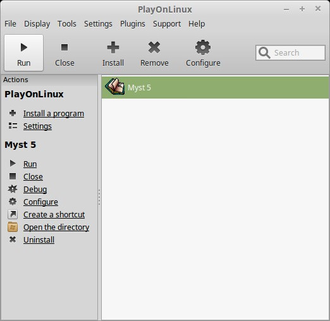This screenshot has height=321, width=330.
Task: Open the Plugins menu
Action: (x=133, y=24)
